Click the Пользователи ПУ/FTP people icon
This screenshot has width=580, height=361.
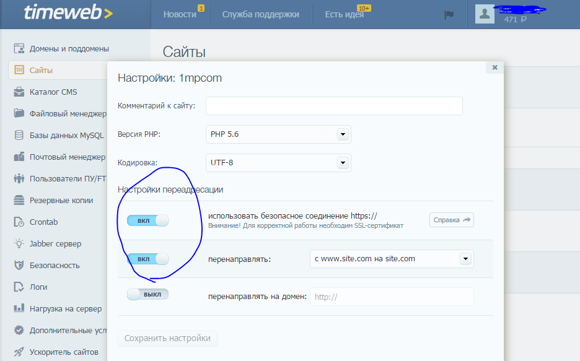[19, 178]
